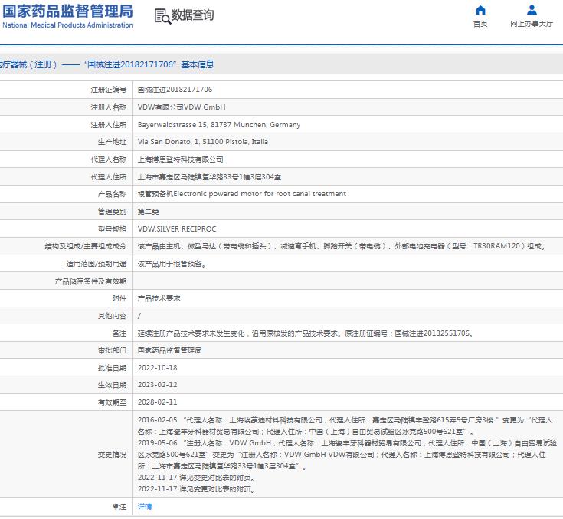This screenshot has height=519, width=563.
Task: Click approval date 2022-10-18
Action: pos(157,368)
